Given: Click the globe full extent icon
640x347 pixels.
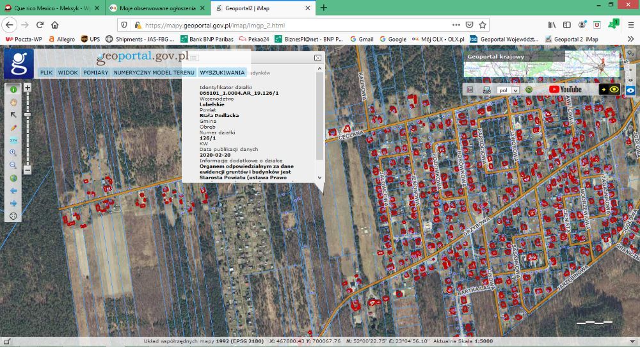Looking at the screenshot, I should (13, 178).
